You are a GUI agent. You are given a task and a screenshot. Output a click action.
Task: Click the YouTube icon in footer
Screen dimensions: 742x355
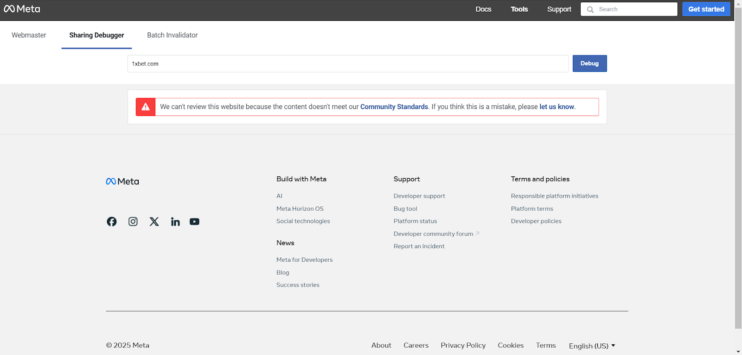click(194, 222)
